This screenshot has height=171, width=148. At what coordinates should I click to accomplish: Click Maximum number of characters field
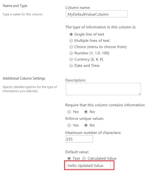click(x=79, y=139)
